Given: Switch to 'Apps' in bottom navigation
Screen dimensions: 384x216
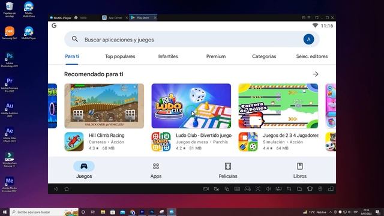Looking at the screenshot, I should [156, 170].
